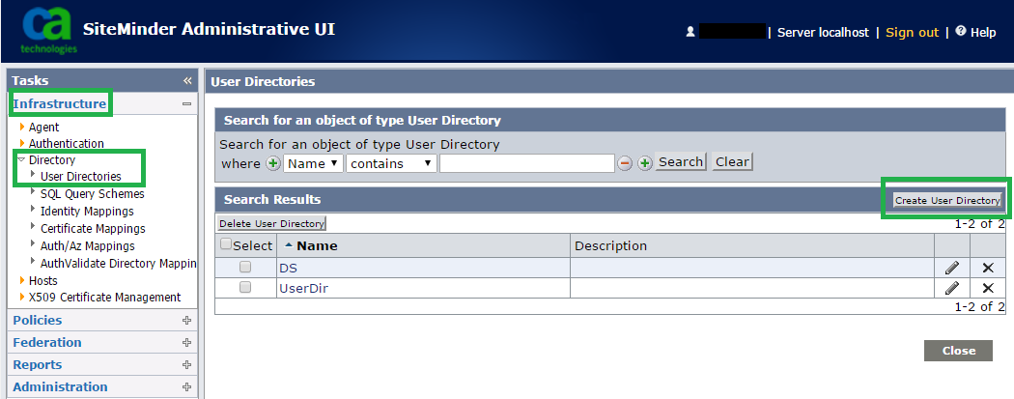Click the Help question mark icon
This screenshot has height=399, width=1014.
(x=960, y=31)
